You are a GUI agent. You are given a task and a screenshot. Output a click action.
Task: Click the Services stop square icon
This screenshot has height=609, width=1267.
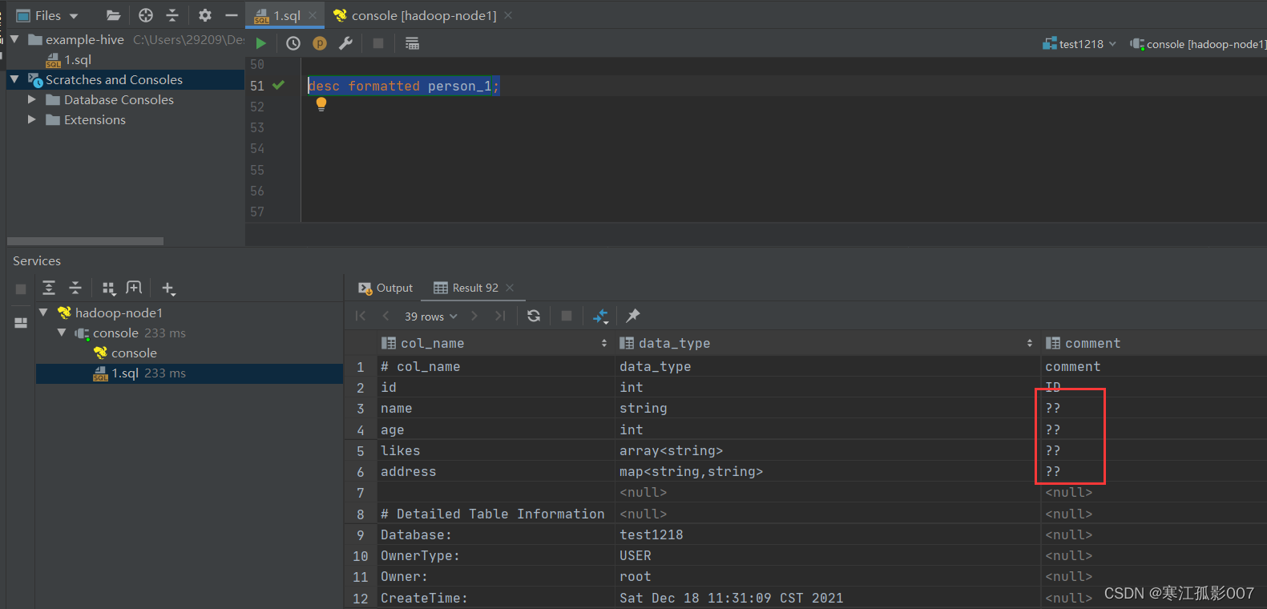pos(21,289)
